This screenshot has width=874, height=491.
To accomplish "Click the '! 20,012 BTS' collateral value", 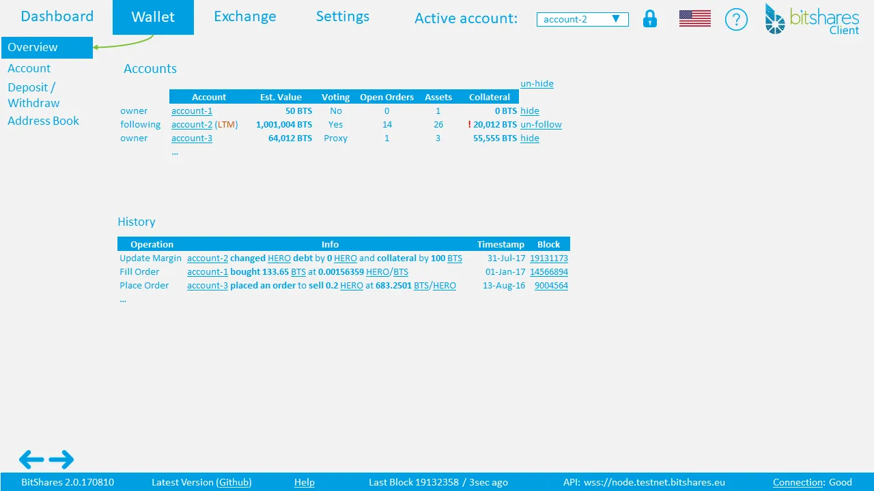I will click(x=492, y=124).
